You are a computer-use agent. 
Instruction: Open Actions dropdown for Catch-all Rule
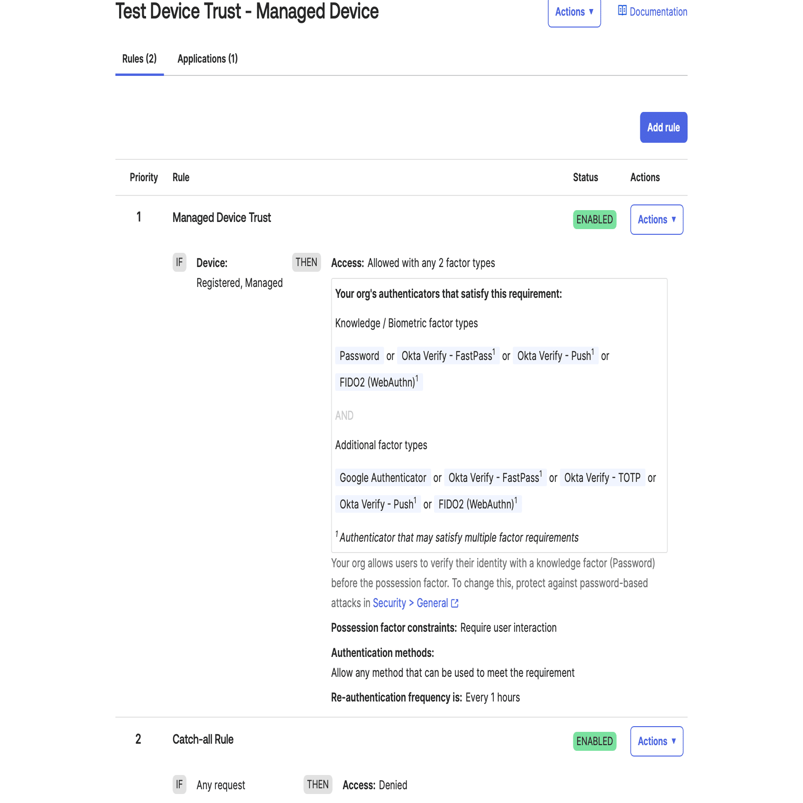tap(656, 741)
